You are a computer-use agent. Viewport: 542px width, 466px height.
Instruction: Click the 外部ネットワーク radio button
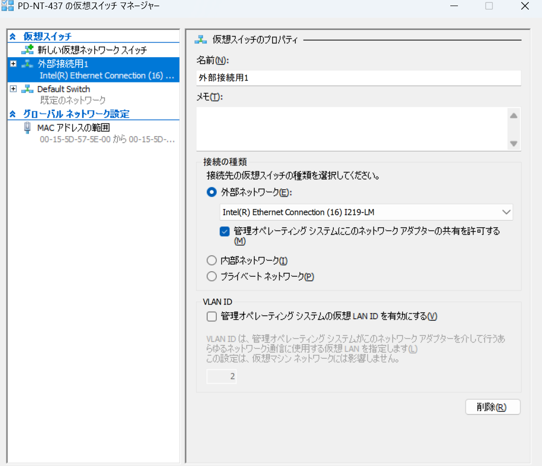point(212,192)
